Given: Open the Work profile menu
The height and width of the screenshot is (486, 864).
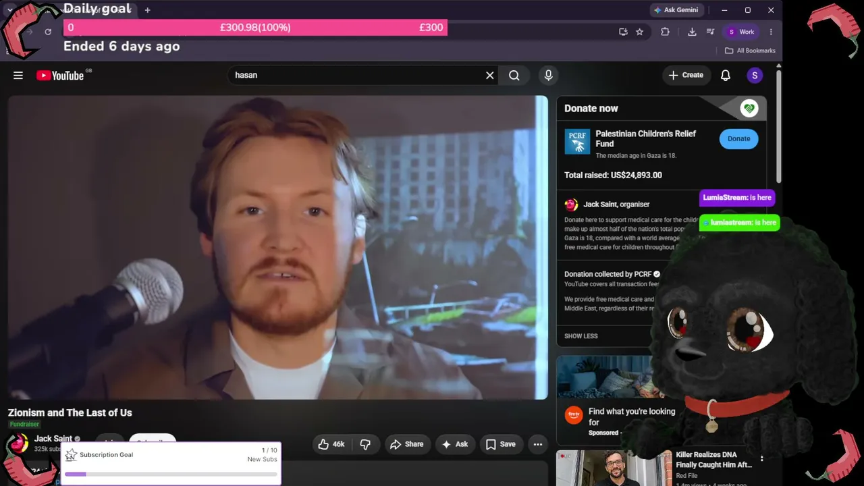Looking at the screenshot, I should click(x=741, y=32).
